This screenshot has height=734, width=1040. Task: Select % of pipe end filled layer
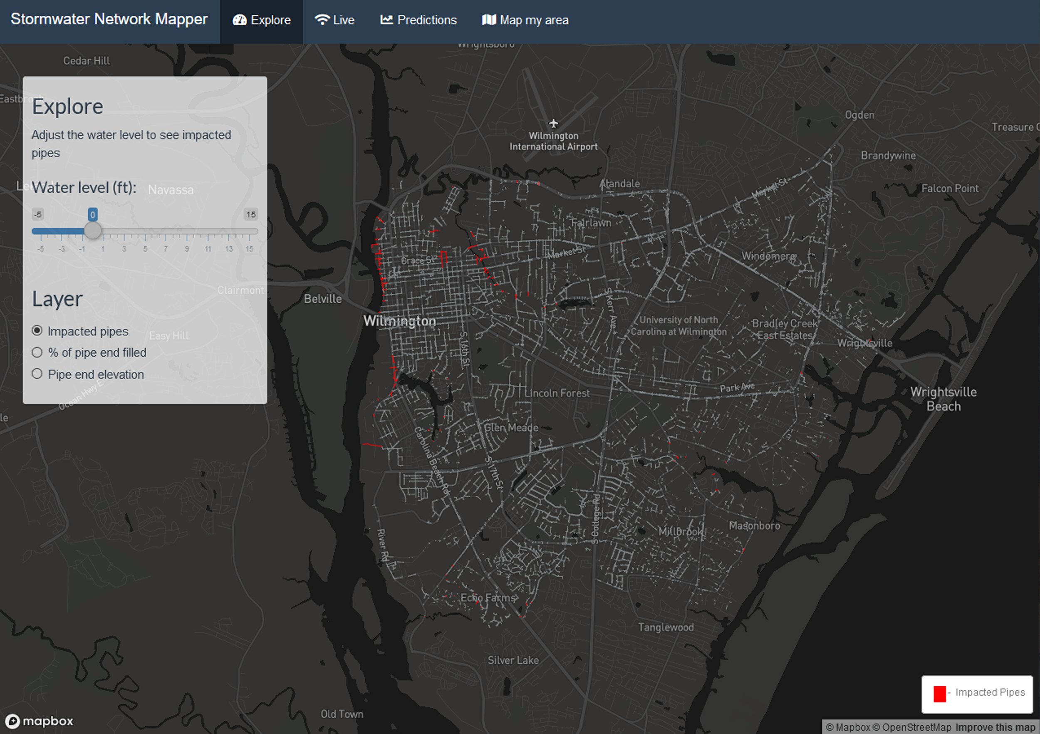tap(37, 352)
